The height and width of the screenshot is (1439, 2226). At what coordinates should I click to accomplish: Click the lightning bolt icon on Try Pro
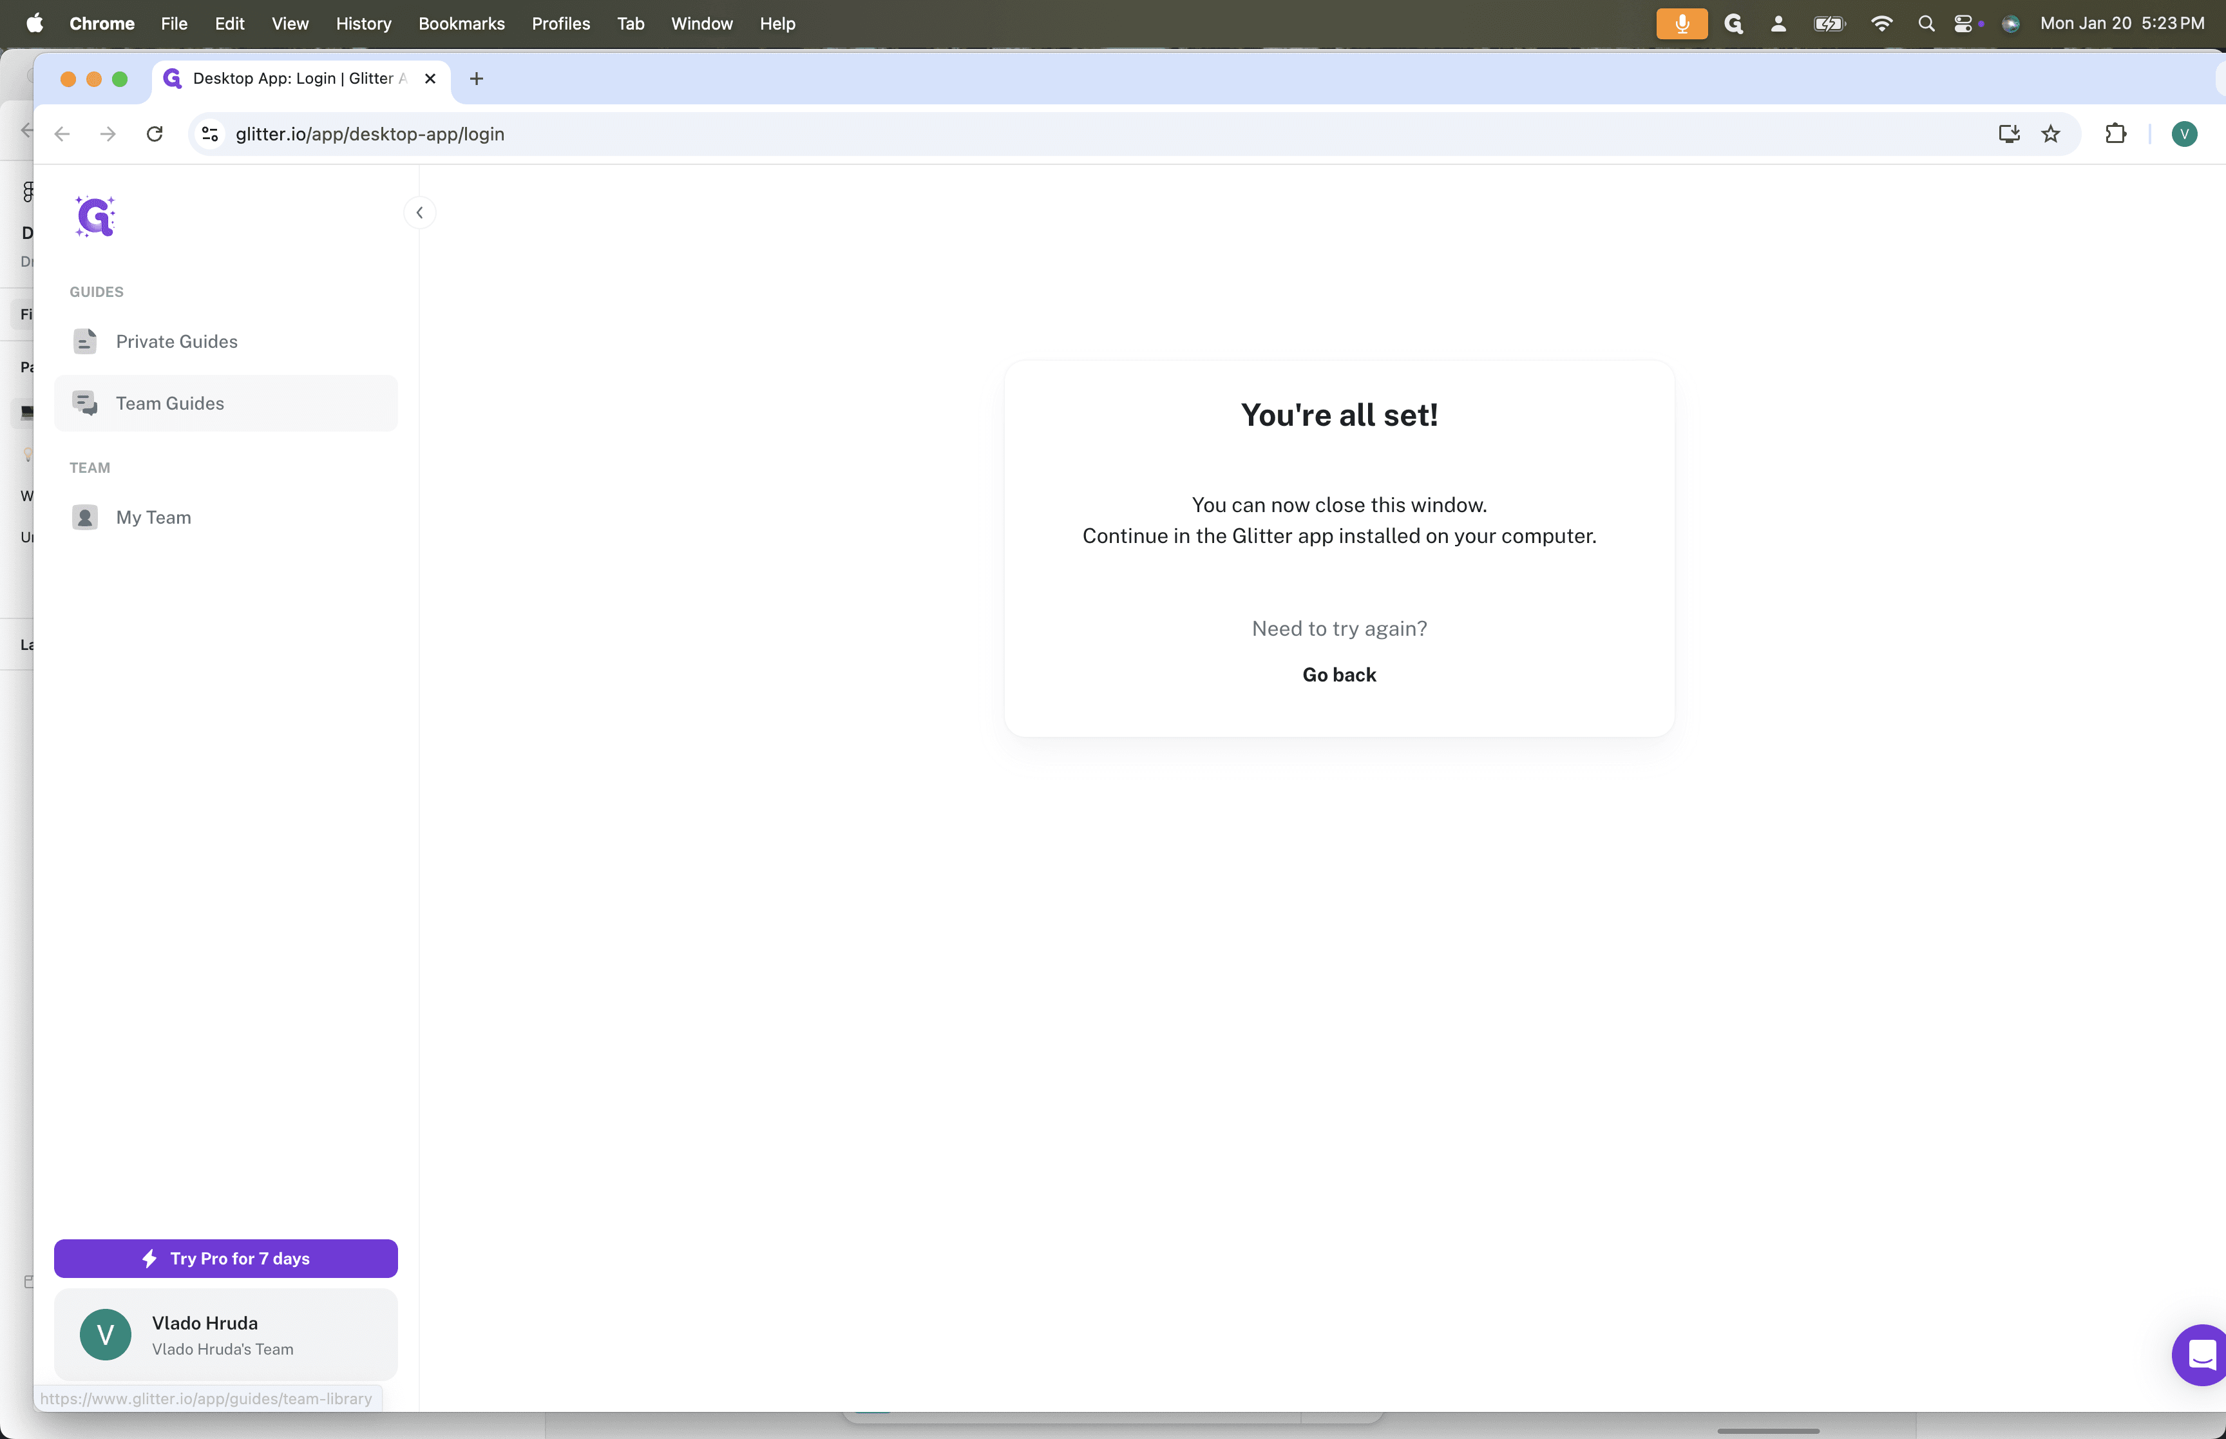(x=149, y=1259)
